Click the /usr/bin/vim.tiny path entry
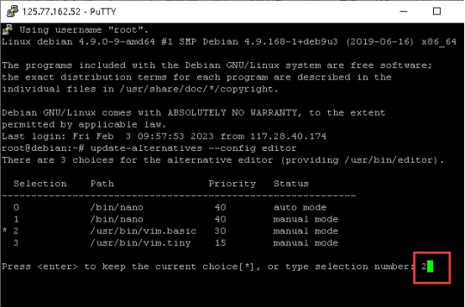The height and width of the screenshot is (307, 465). [x=140, y=243]
